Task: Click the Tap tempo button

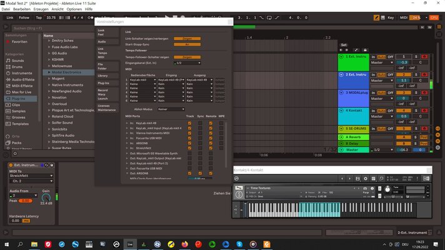Action: click(39, 17)
